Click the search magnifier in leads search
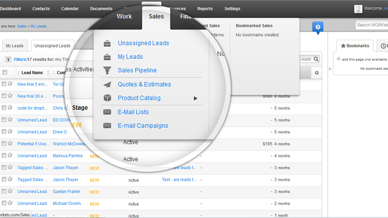The image size is (388, 218). [x=316, y=59]
